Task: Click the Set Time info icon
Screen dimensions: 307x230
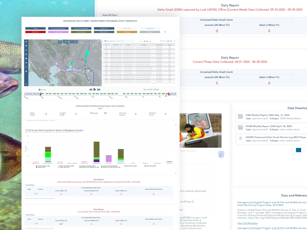Action: 39,90
